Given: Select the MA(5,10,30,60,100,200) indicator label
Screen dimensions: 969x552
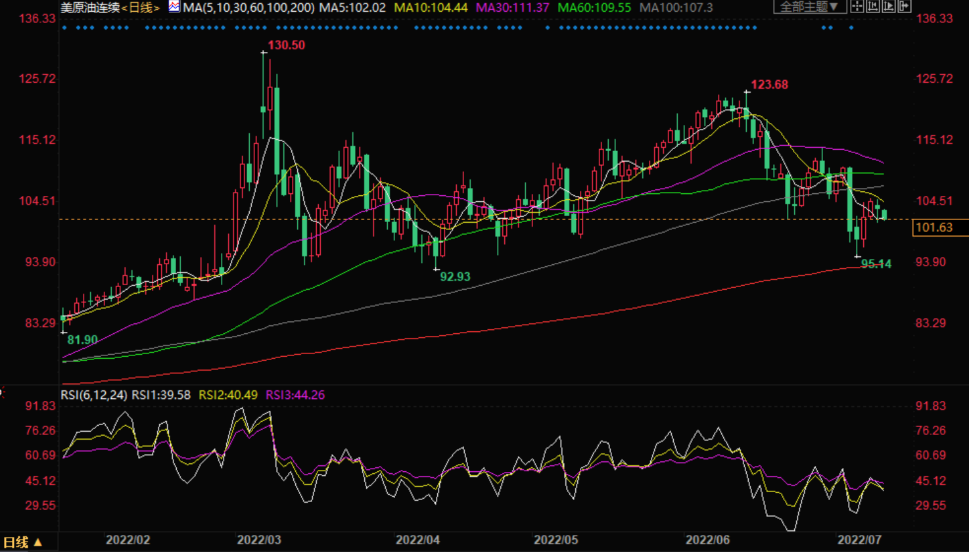Looking at the screenshot, I should click(x=250, y=8).
